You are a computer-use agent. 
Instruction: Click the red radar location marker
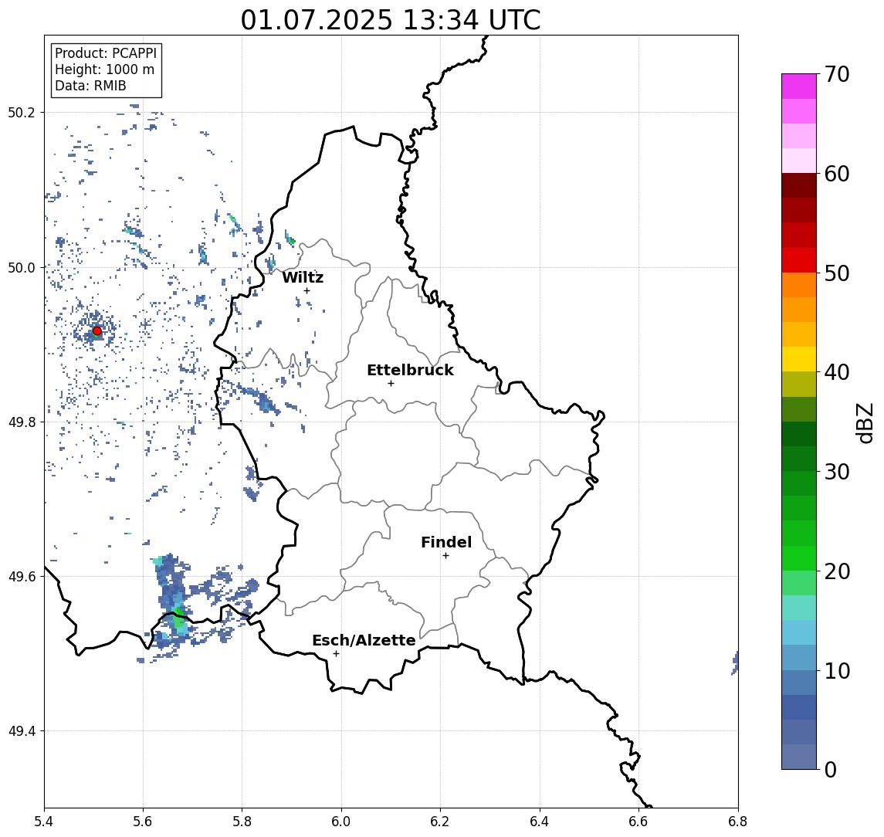click(x=97, y=331)
